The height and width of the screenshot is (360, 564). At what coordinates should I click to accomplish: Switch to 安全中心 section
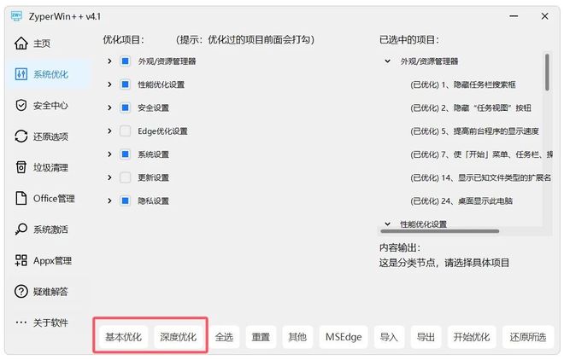point(50,106)
